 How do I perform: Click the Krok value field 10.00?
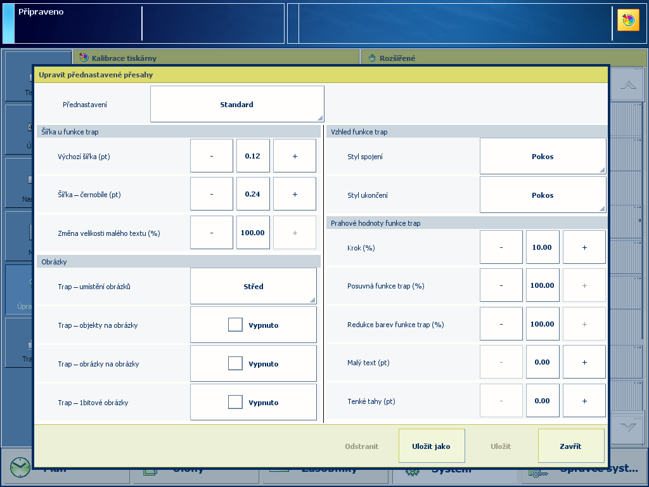[543, 247]
